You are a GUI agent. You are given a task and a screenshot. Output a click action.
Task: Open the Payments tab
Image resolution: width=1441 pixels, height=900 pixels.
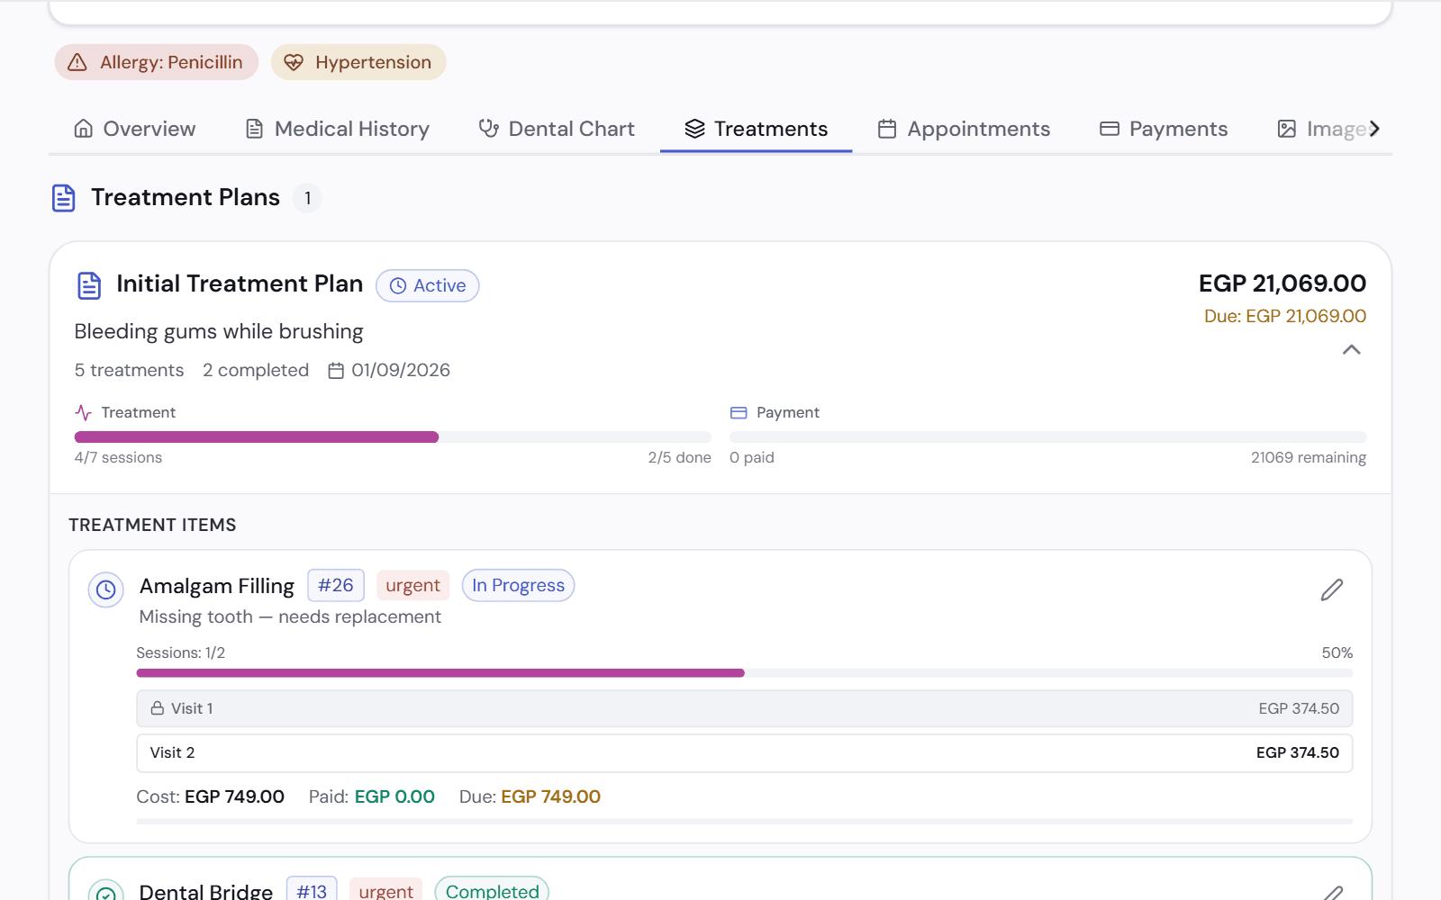(x=1164, y=129)
